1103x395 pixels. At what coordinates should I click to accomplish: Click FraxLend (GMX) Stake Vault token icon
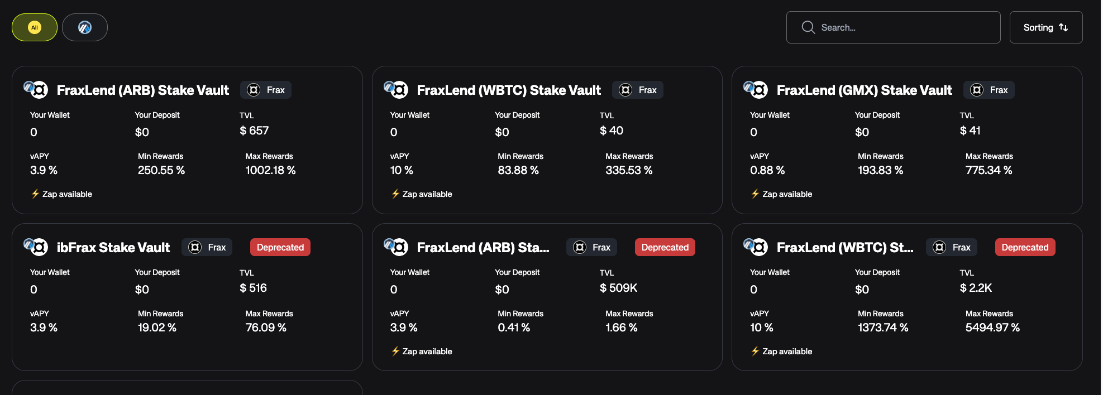(756, 89)
